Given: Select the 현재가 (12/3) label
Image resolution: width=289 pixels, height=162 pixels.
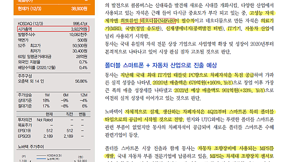Looking at the screenshot, I should pos(29,9).
